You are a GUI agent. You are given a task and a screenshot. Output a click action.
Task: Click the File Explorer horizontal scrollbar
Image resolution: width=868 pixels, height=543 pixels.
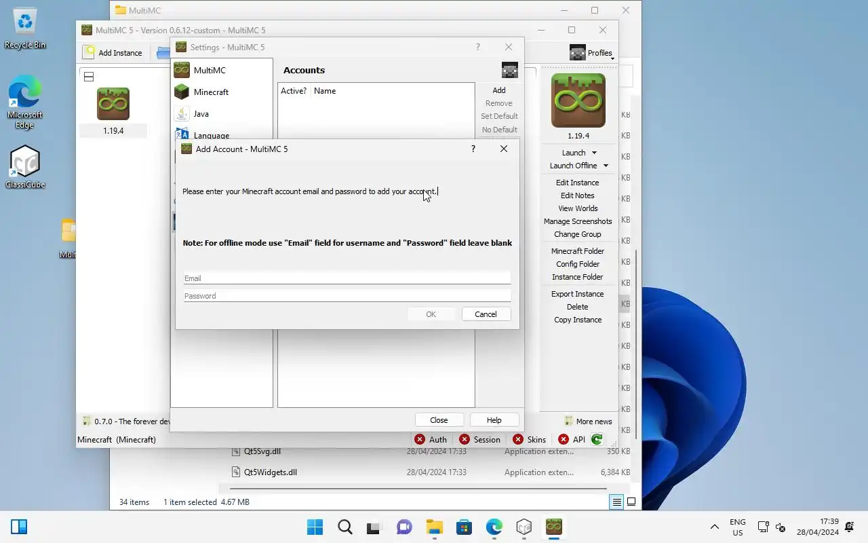(x=418, y=488)
